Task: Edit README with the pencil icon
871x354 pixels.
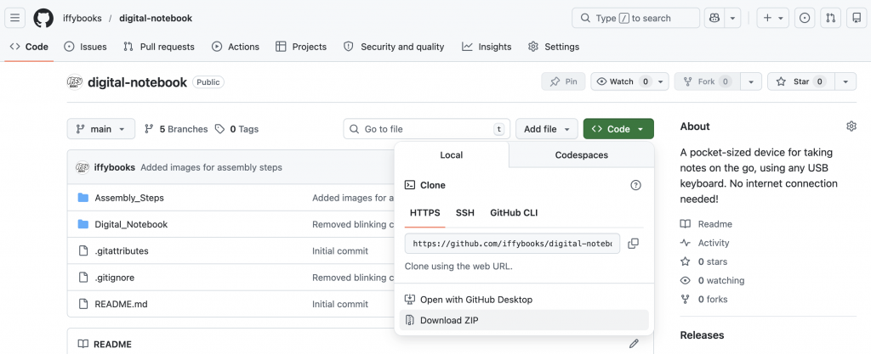Action: (634, 344)
